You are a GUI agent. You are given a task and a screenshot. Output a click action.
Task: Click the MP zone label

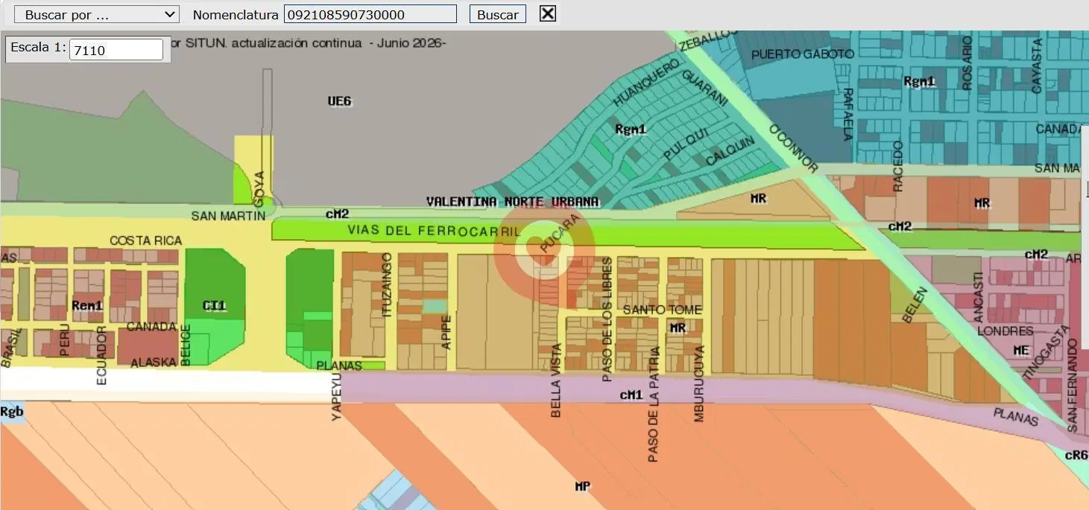583,486
